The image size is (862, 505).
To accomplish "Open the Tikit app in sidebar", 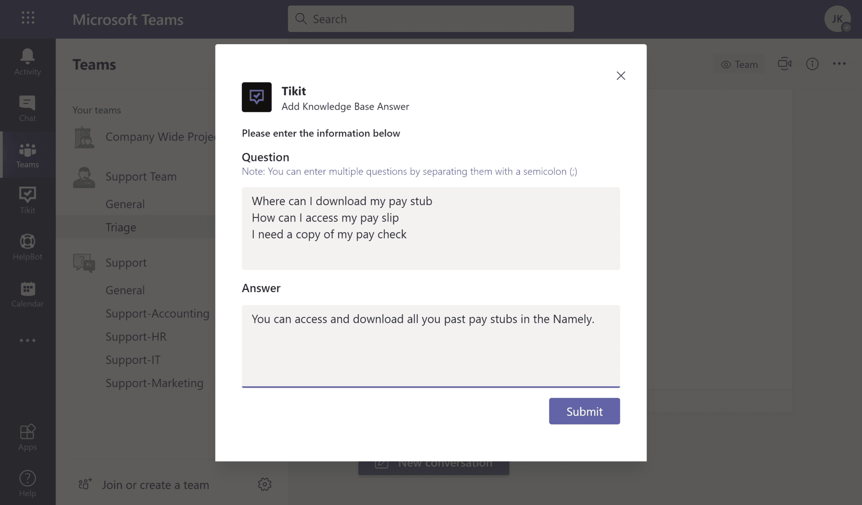I will pyautogui.click(x=28, y=201).
